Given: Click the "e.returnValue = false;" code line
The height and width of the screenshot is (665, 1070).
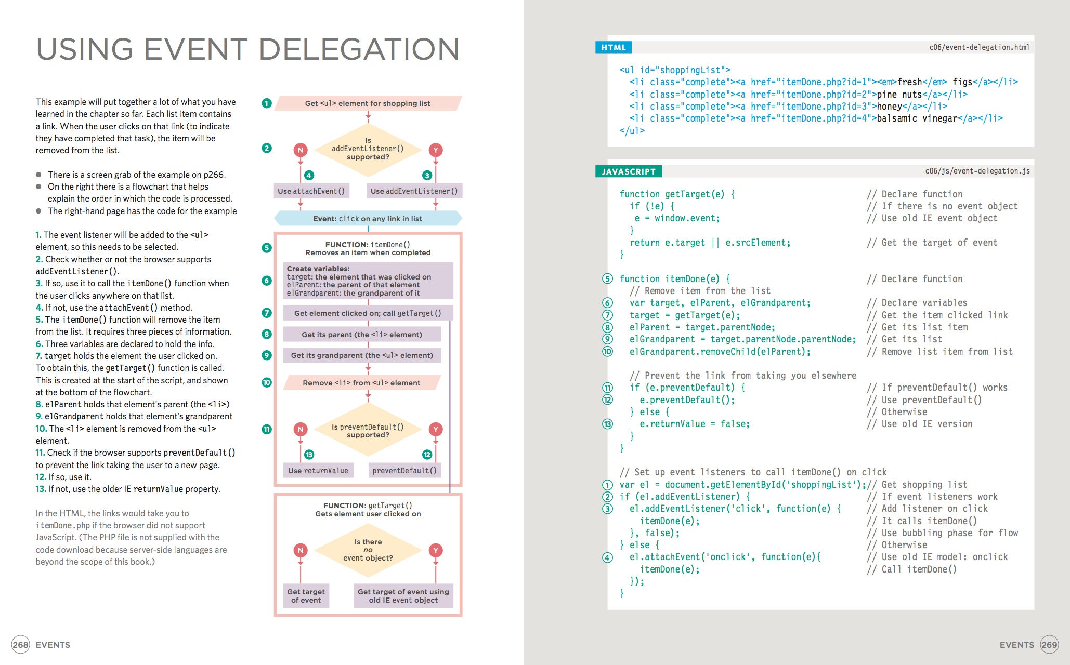Looking at the screenshot, I should 695,424.
